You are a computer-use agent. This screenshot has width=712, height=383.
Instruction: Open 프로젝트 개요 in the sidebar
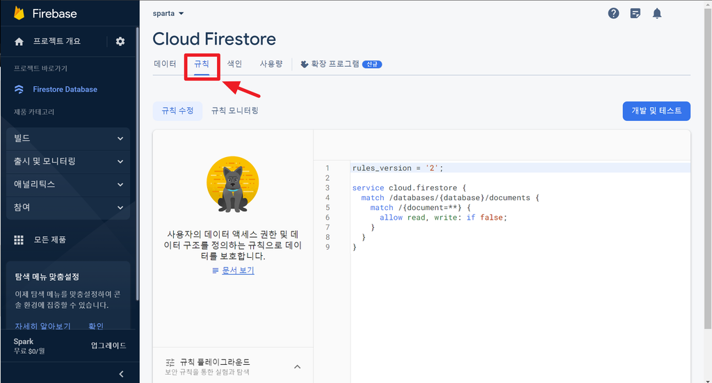(57, 41)
